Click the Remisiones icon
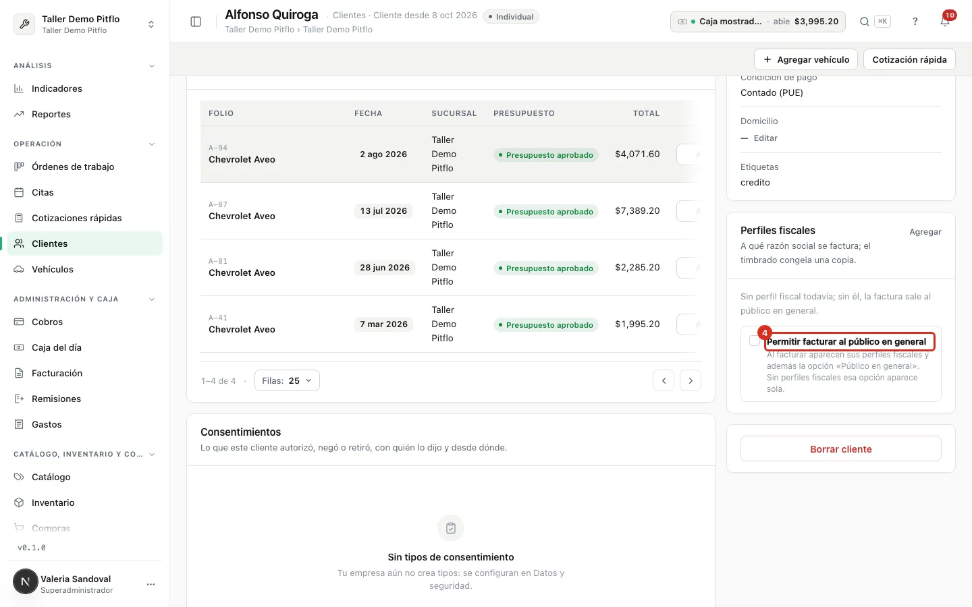The width and height of the screenshot is (972, 607). [19, 399]
